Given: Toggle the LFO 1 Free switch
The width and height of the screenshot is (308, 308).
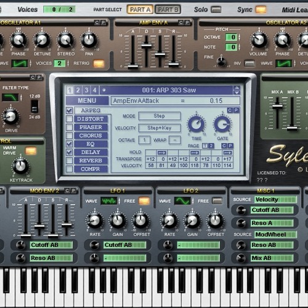Looking at the screenshot, I should point(144,201).
